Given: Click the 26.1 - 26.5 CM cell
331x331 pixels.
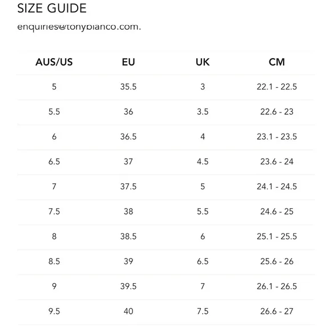Looking at the screenshot, I should (277, 286).
